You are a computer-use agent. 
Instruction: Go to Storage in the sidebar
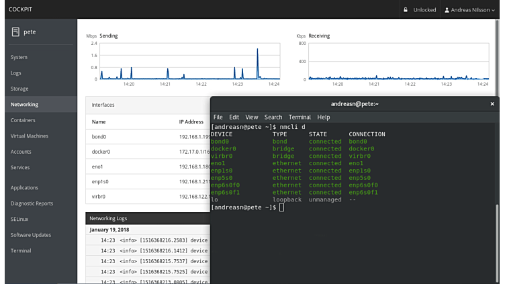click(19, 89)
